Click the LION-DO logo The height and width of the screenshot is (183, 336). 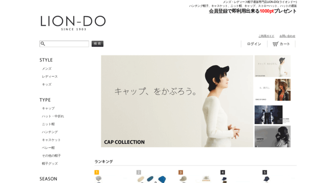73,23
